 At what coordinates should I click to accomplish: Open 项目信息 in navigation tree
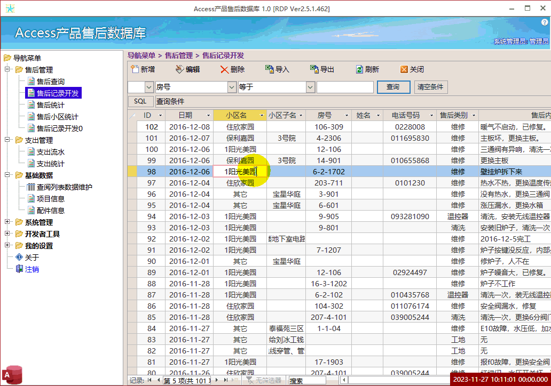point(51,199)
